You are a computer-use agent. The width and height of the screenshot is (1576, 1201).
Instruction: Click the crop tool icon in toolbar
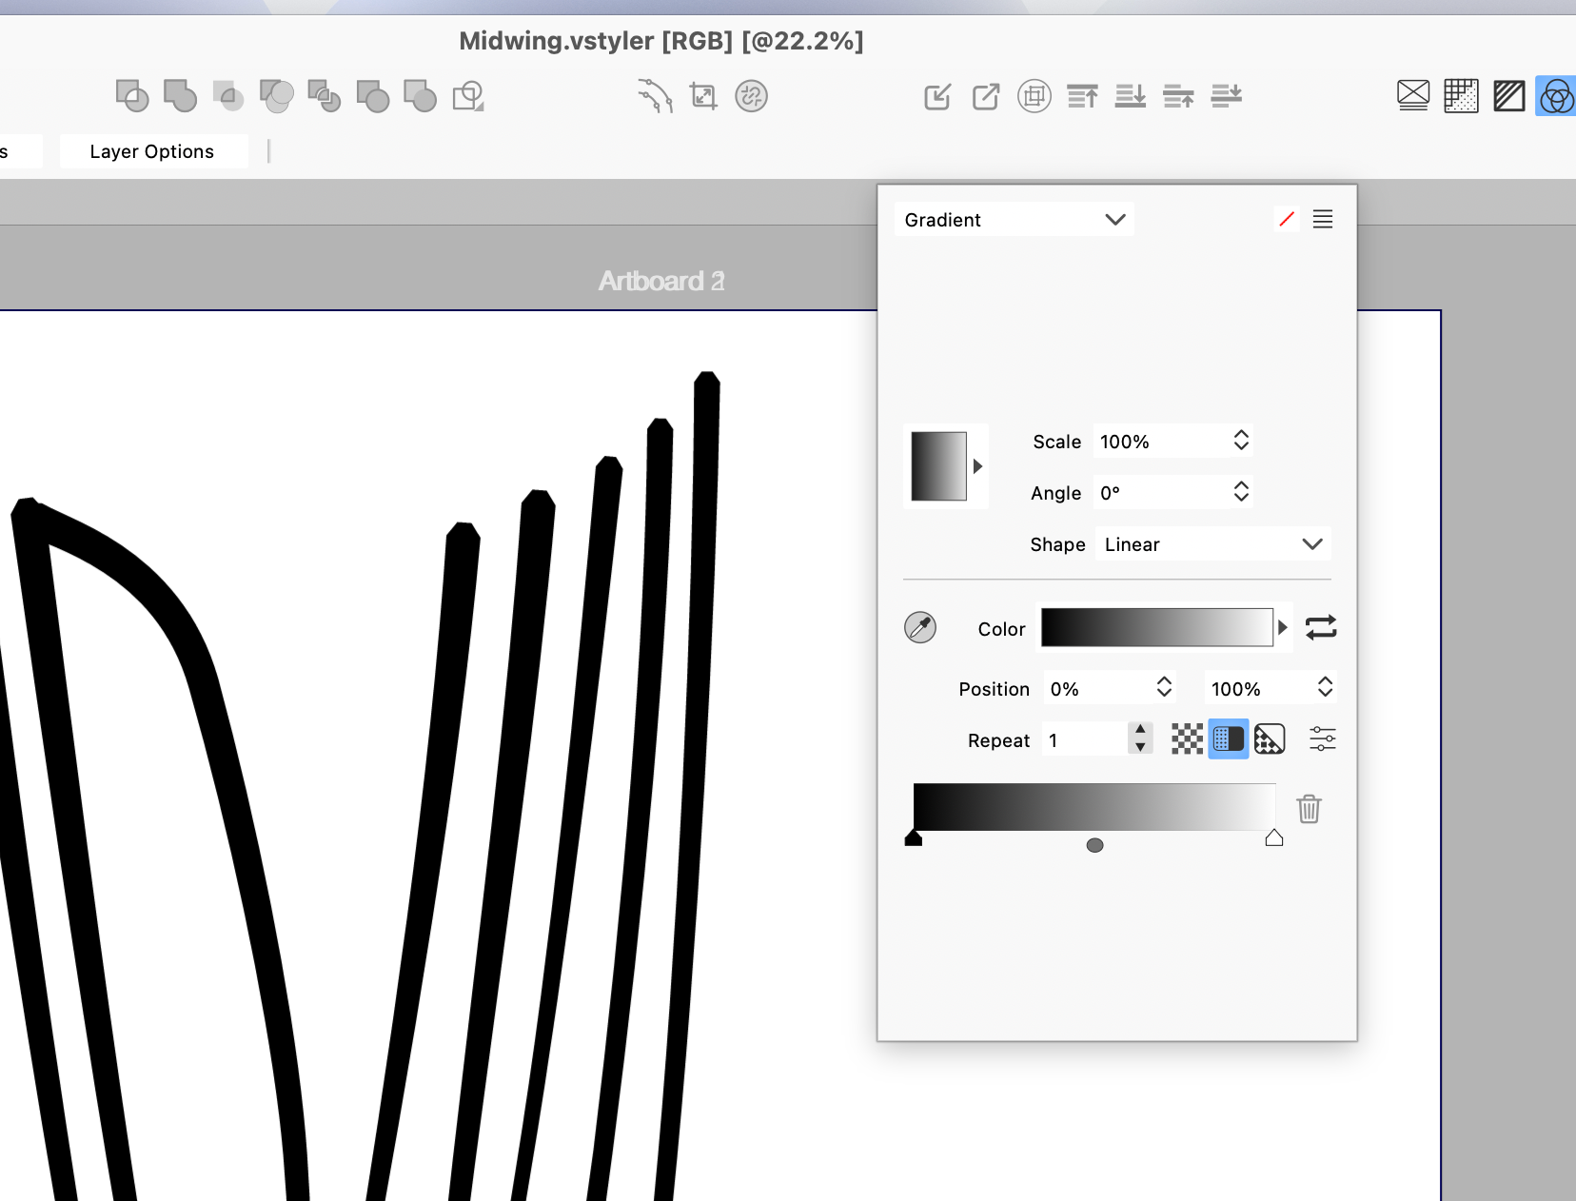703,96
